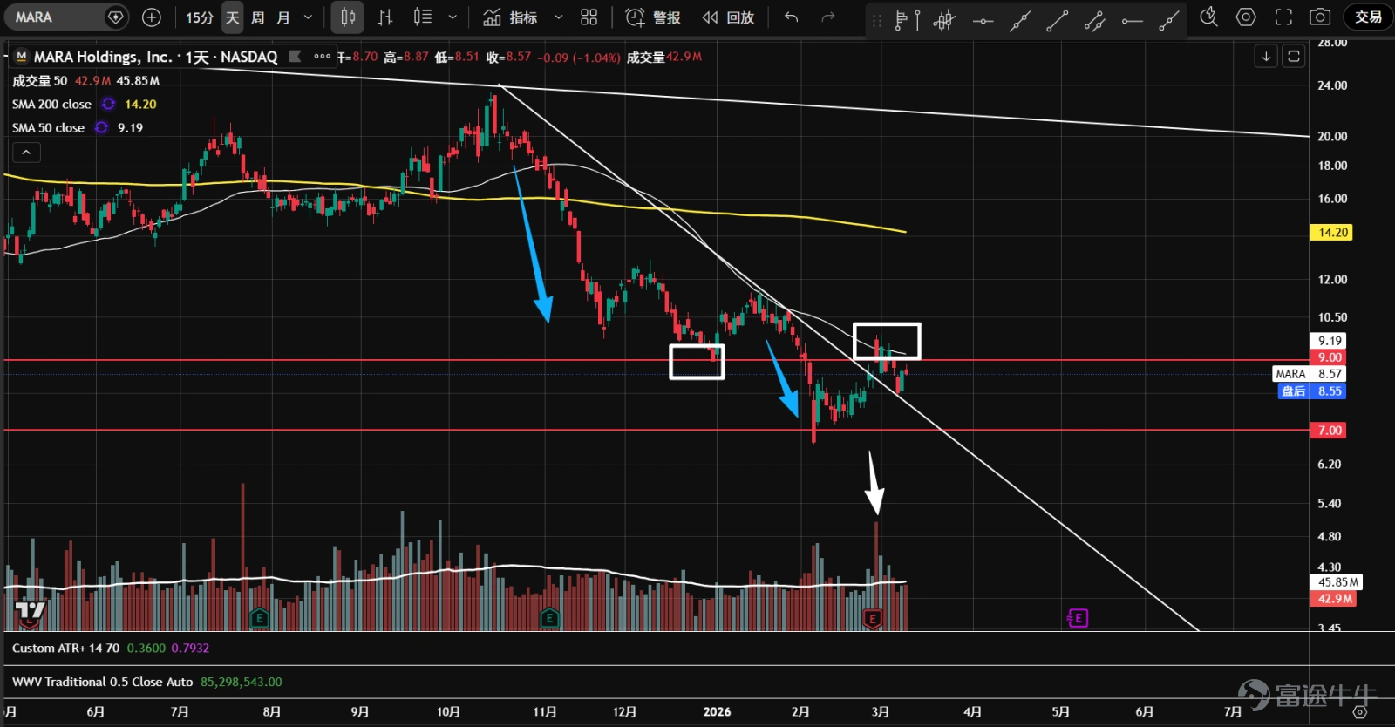This screenshot has height=727, width=1395.
Task: Click the 14.20 SMA price label
Action: click(1331, 233)
